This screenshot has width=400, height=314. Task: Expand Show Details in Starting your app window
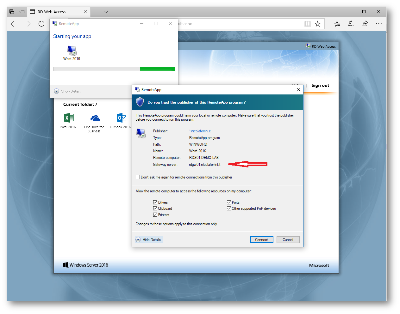tap(67, 91)
